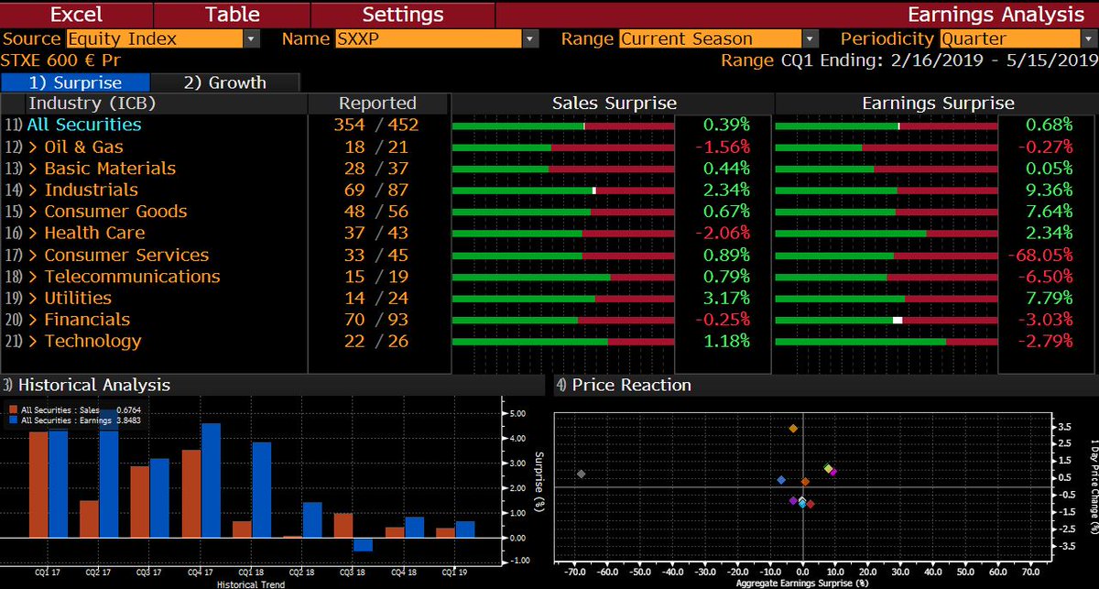Image resolution: width=1099 pixels, height=589 pixels.
Task: Switch to the Surprise tab
Action: (x=75, y=82)
